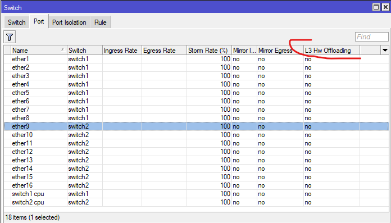
Task: Open the filter funnel icon
Action: (x=10, y=37)
